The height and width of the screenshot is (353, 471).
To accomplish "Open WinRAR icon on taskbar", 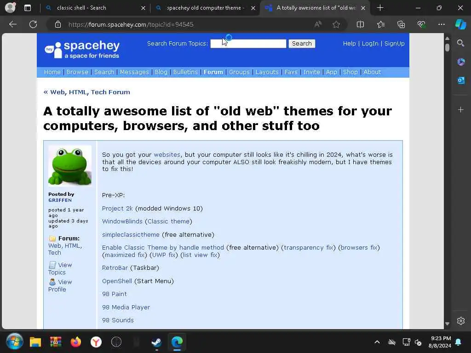I will click(56, 342).
